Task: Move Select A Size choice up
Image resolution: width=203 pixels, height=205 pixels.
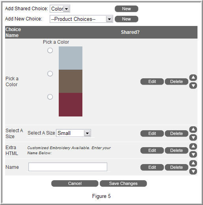Action: click(193, 129)
